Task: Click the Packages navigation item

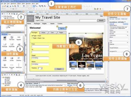Action: pos(37,23)
